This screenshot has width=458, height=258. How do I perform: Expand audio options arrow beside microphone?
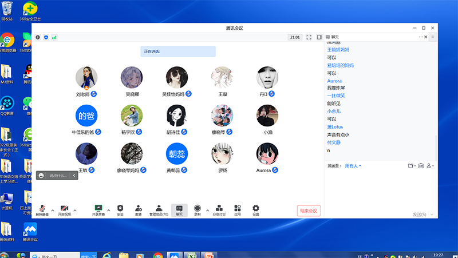tap(53, 210)
